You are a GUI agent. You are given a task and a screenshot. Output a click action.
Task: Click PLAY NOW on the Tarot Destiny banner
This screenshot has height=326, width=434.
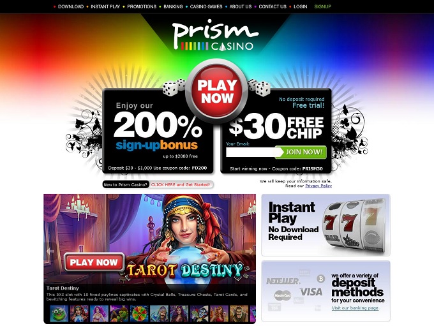(94, 262)
